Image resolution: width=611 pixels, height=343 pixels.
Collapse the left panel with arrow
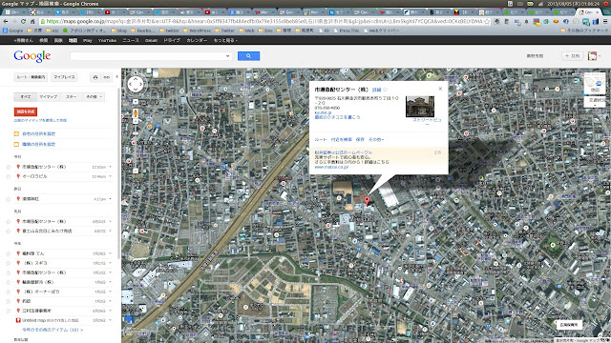[116, 77]
